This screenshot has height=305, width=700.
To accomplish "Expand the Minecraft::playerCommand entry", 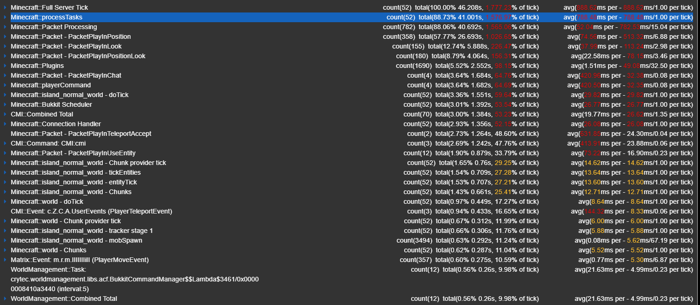I will pos(5,85).
